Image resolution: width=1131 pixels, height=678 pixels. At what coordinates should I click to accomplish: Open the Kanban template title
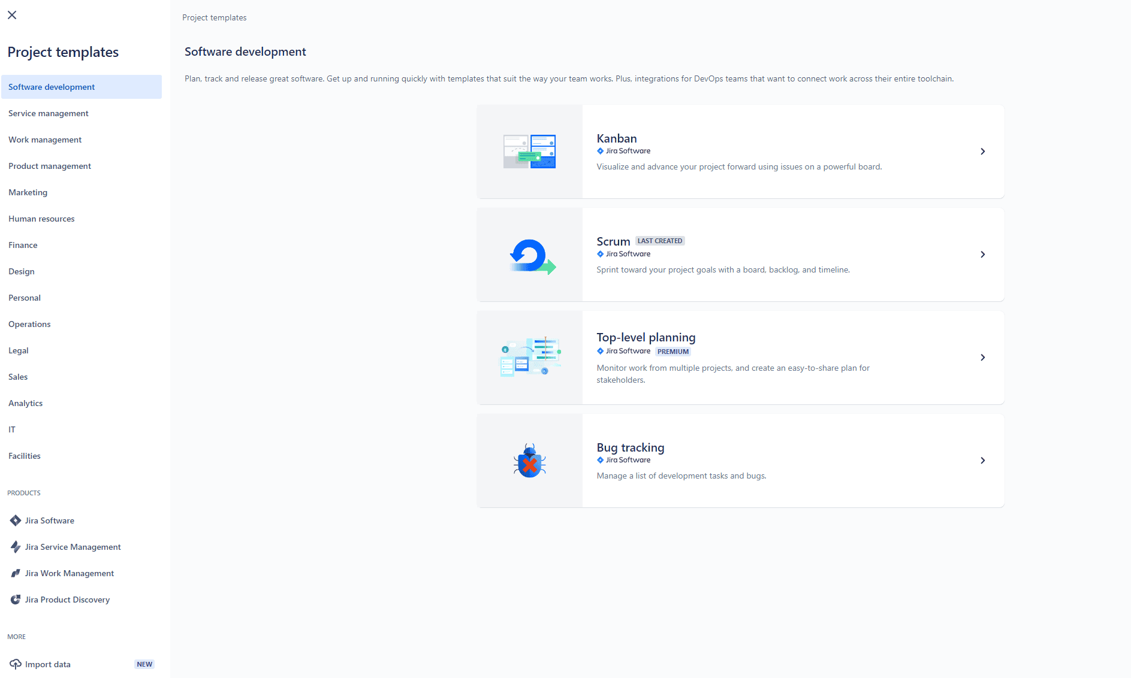tap(617, 138)
